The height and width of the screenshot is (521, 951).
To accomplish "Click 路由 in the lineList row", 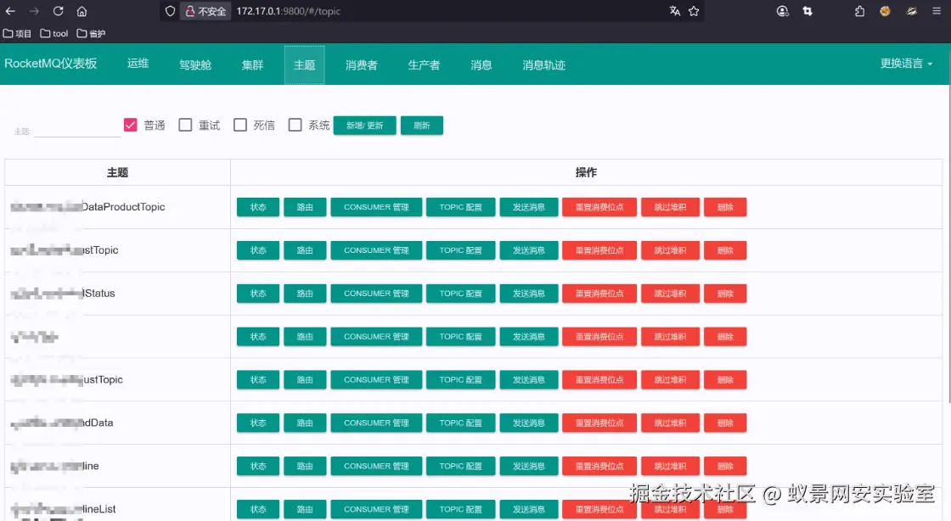I will pos(305,509).
